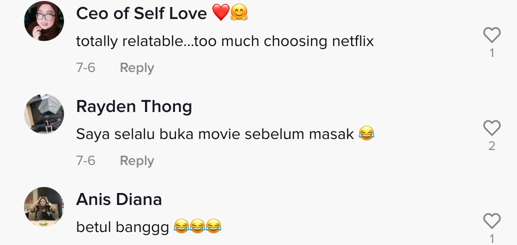The height and width of the screenshot is (245, 517).
Task: Tap the heart on Rayden Thong's comment
Action: 492,128
